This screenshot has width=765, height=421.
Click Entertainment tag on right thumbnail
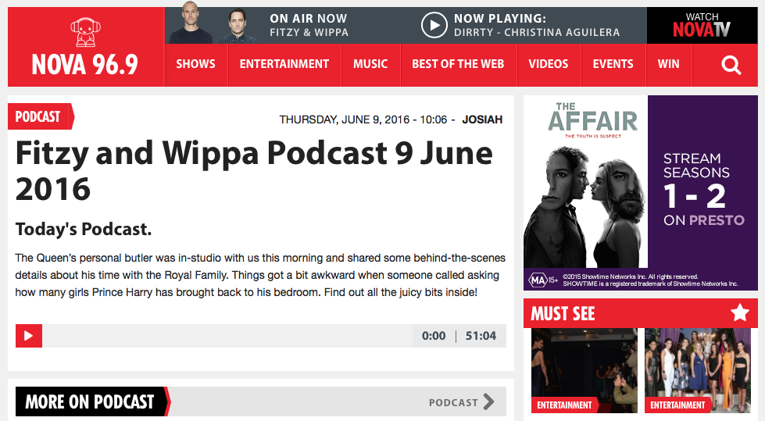(x=677, y=405)
